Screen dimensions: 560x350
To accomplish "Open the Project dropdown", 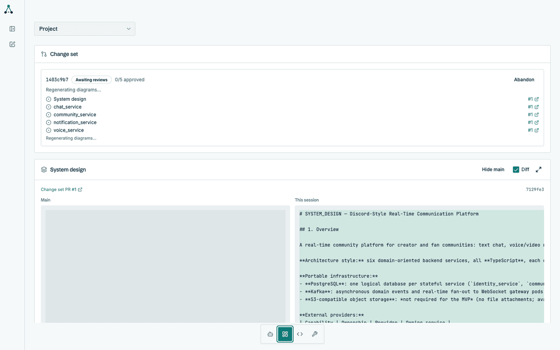I will point(85,29).
